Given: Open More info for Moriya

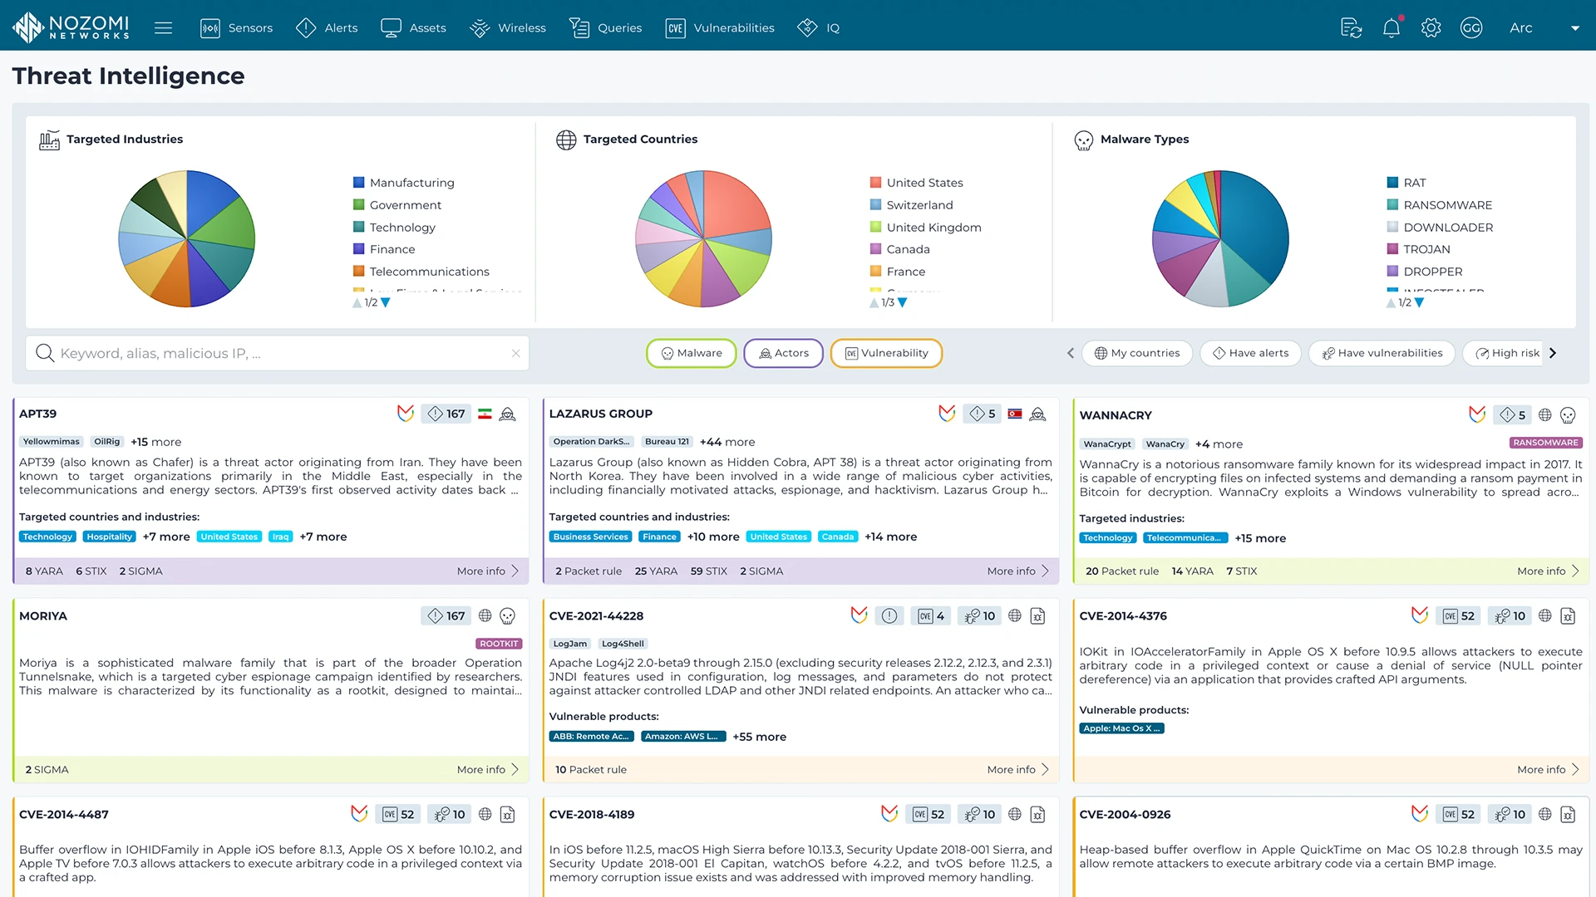Looking at the screenshot, I should (488, 770).
